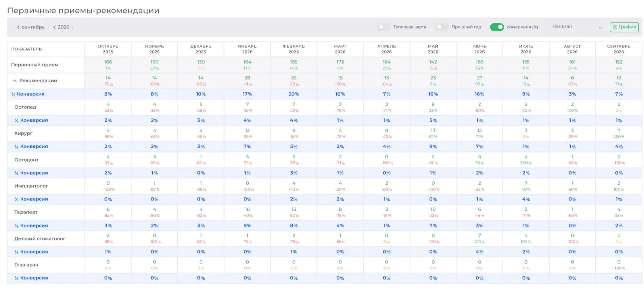
Task: Click the сентябрь month label
Action: [x=33, y=27]
